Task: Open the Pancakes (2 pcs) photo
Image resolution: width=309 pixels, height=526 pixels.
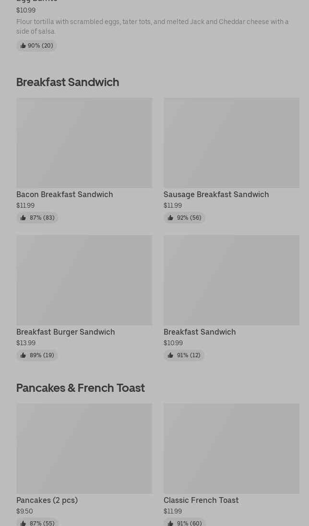Action: pos(84,448)
